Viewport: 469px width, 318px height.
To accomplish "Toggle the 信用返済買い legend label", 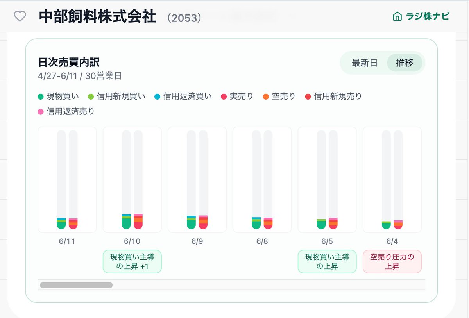I will click(x=187, y=96).
